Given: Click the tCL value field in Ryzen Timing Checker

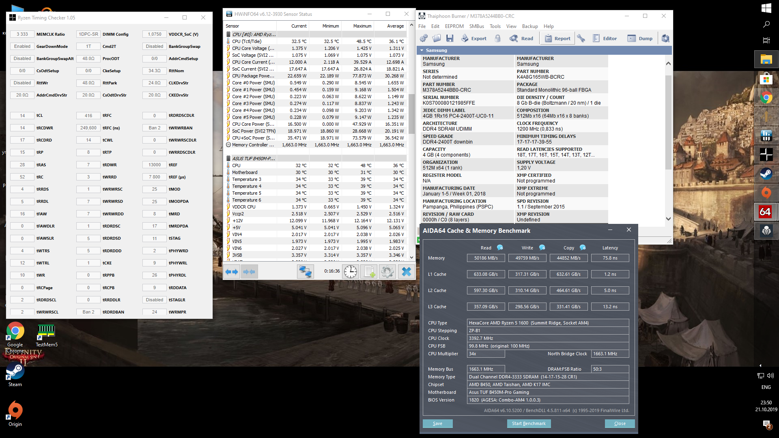Looking at the screenshot, I should tap(22, 116).
